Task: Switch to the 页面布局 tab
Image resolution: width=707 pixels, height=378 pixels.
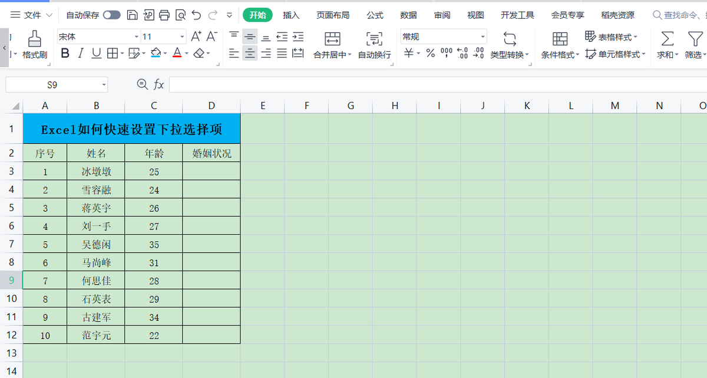Action: click(x=333, y=15)
